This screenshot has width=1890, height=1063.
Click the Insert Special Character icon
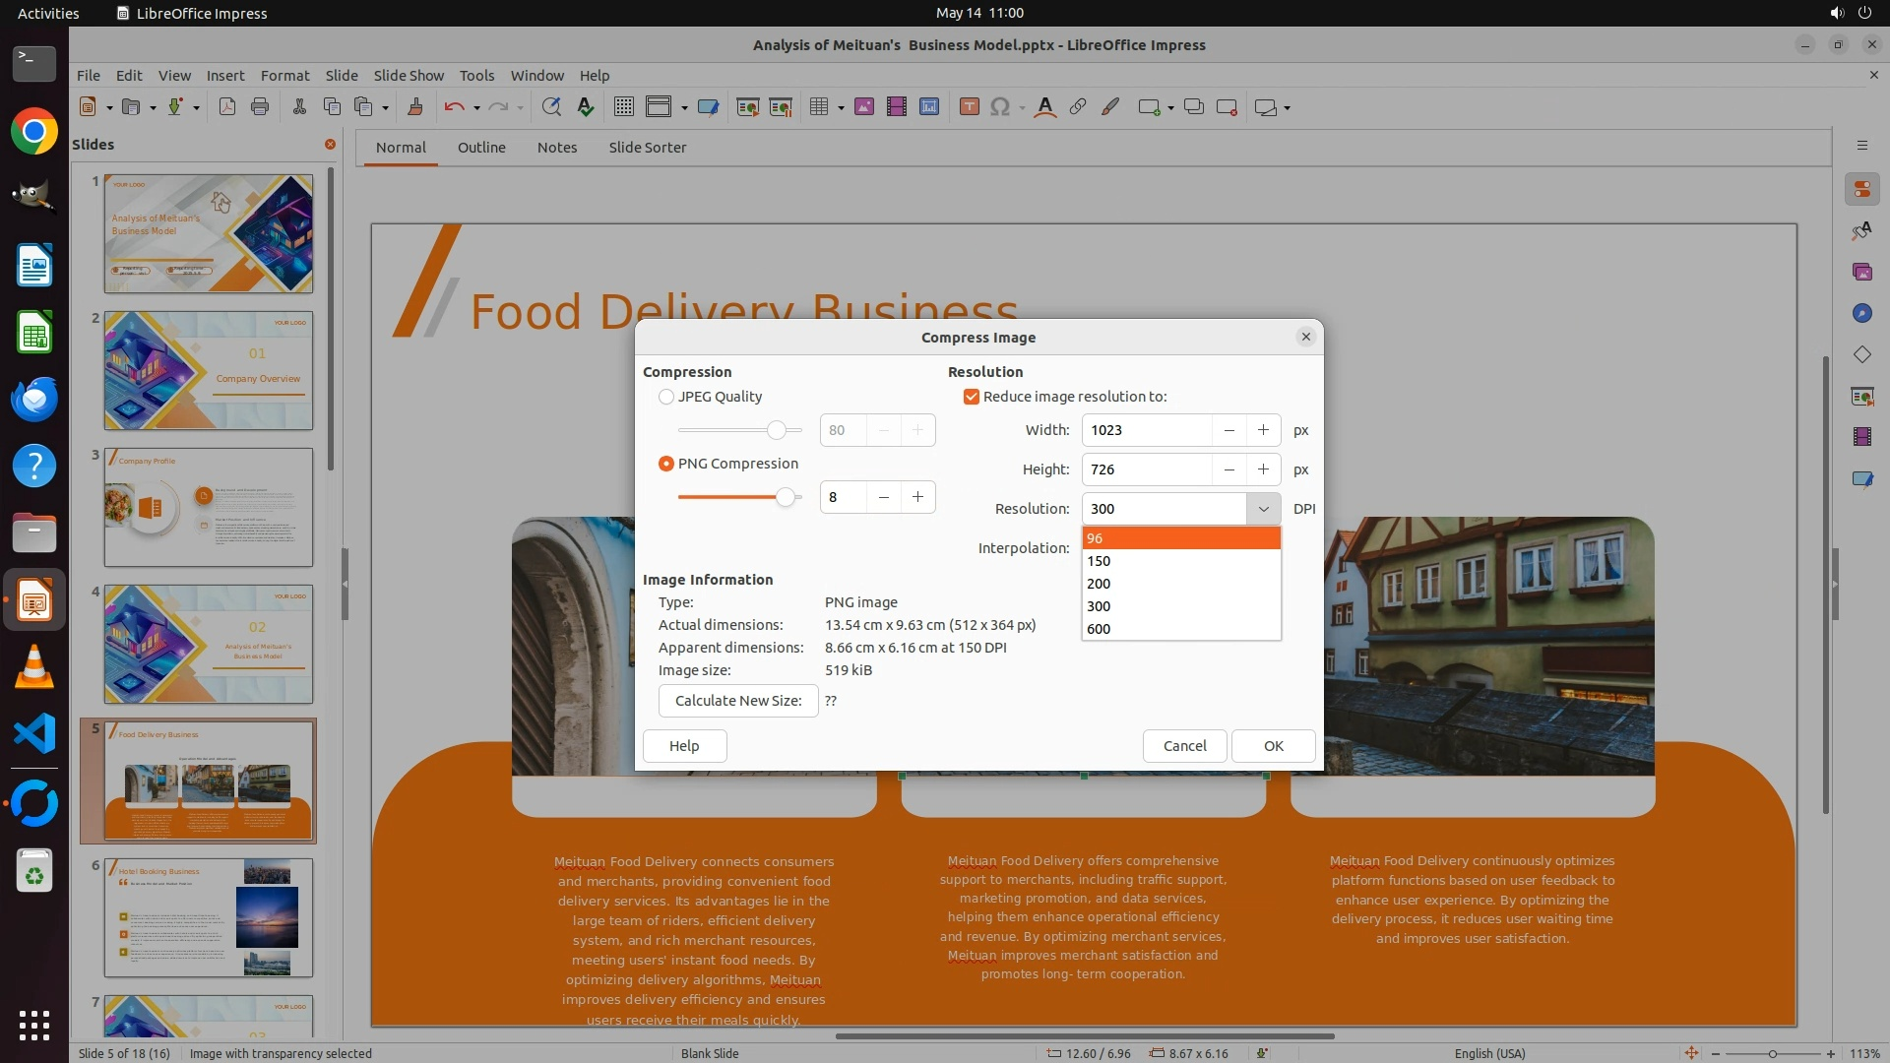(1000, 107)
